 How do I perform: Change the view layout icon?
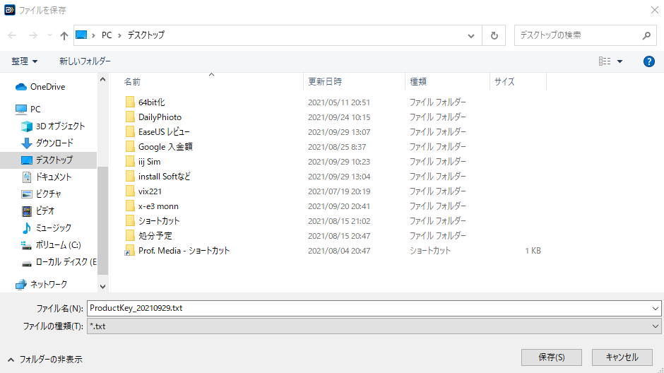click(604, 61)
